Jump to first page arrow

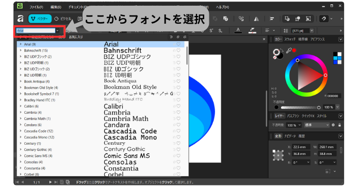click(17, 182)
